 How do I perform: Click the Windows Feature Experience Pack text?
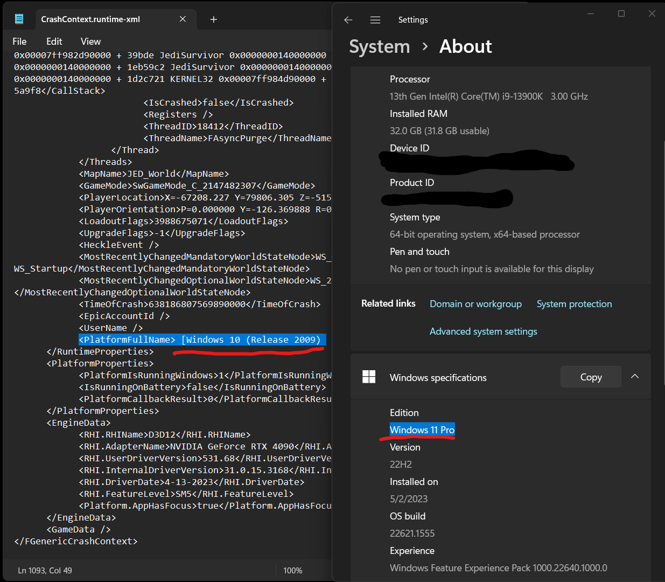(x=499, y=567)
